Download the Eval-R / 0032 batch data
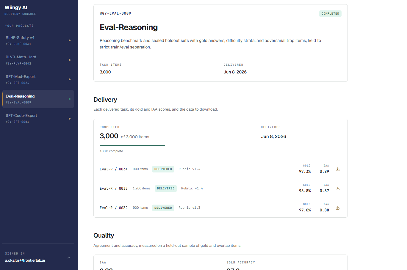The height and width of the screenshot is (270, 407). pyautogui.click(x=338, y=208)
